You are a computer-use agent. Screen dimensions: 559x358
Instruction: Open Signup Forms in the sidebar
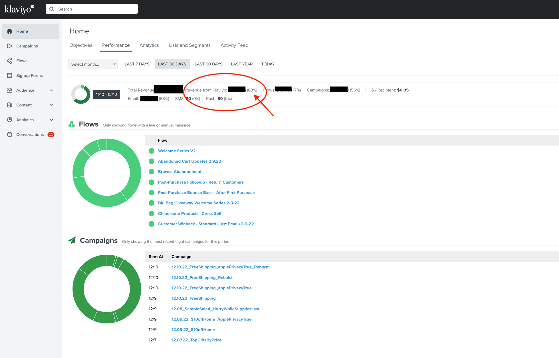tap(30, 76)
